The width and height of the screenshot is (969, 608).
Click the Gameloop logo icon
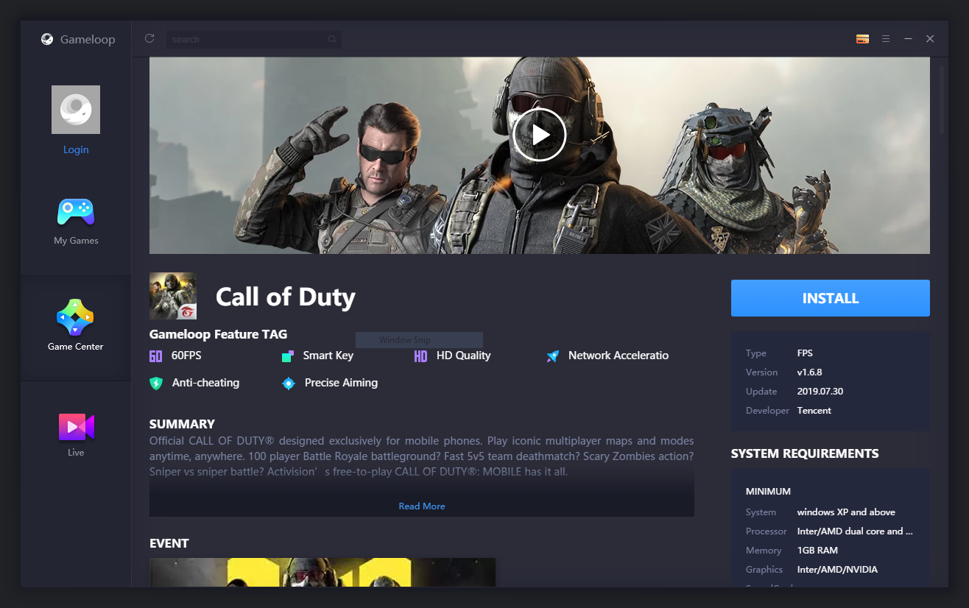point(47,40)
